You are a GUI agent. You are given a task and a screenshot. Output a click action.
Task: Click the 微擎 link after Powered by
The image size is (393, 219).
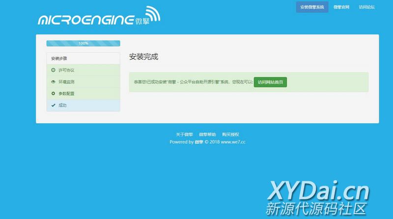point(199,142)
